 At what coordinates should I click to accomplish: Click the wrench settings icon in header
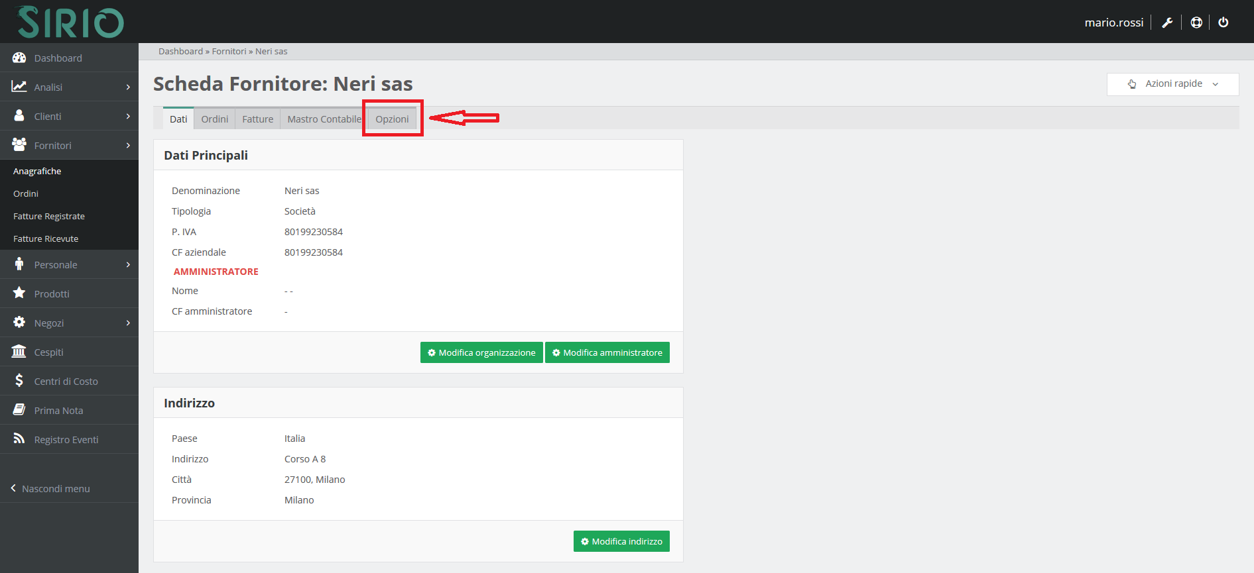point(1167,23)
